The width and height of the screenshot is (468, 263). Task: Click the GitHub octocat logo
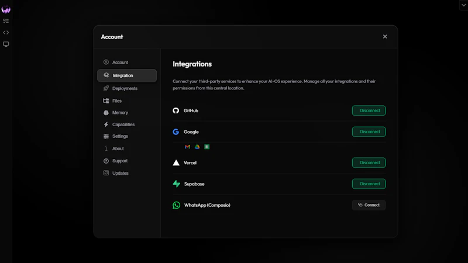(x=176, y=110)
